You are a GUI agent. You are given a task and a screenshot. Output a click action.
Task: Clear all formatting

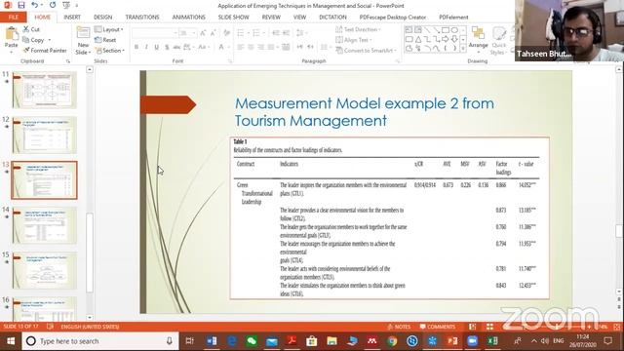click(227, 33)
